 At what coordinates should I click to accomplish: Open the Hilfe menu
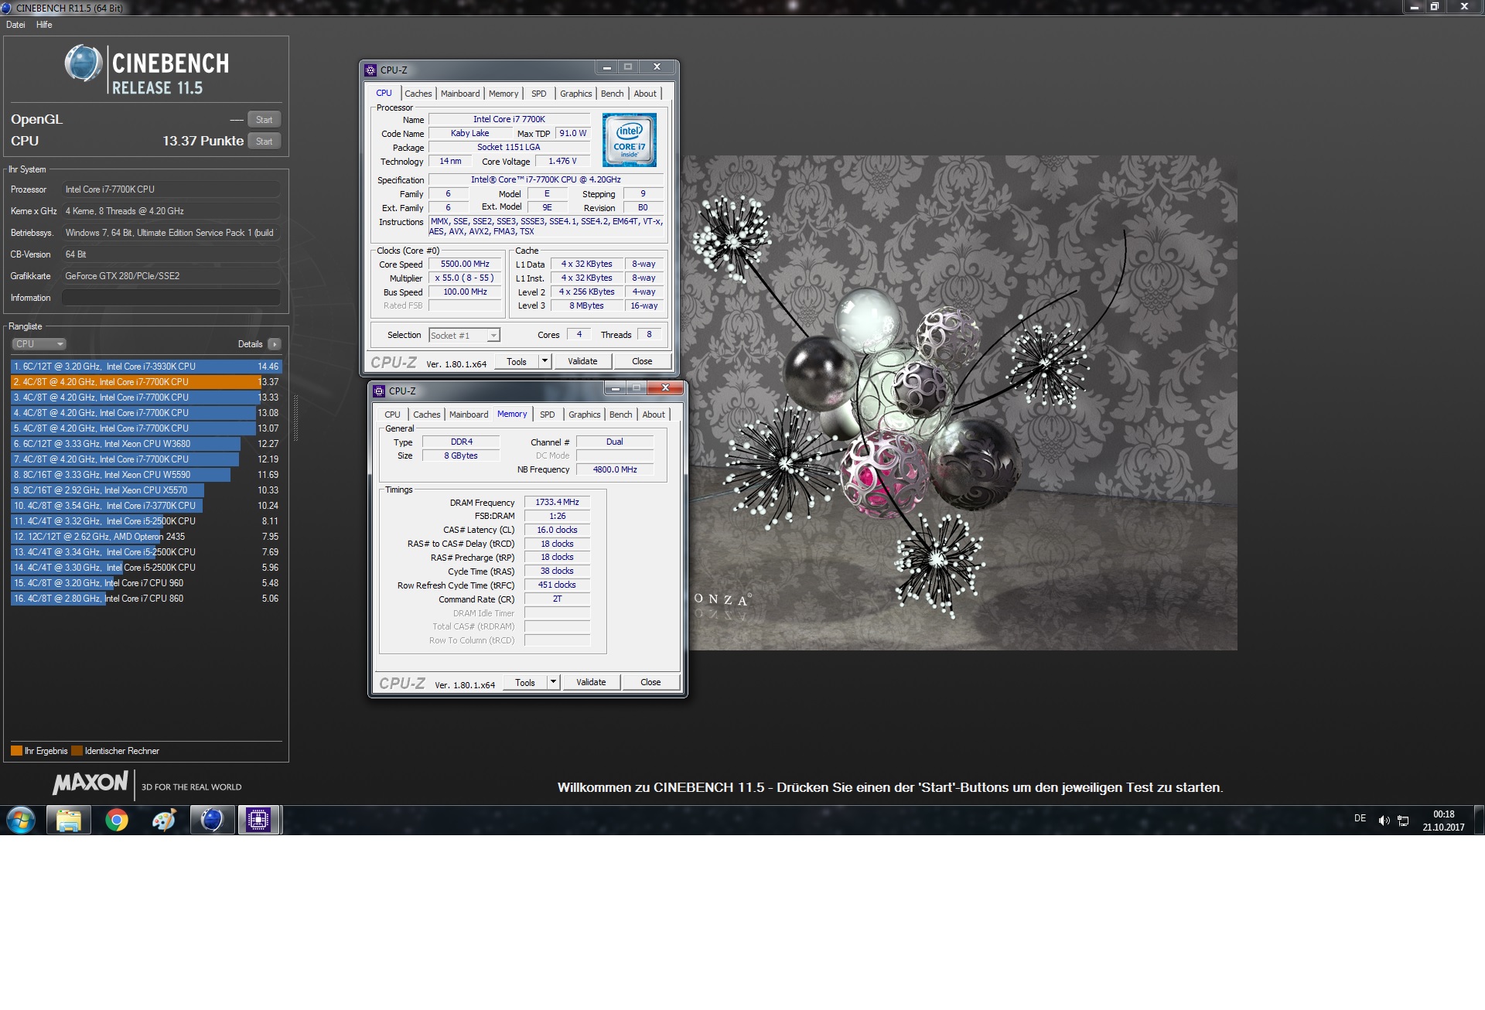pos(44,25)
